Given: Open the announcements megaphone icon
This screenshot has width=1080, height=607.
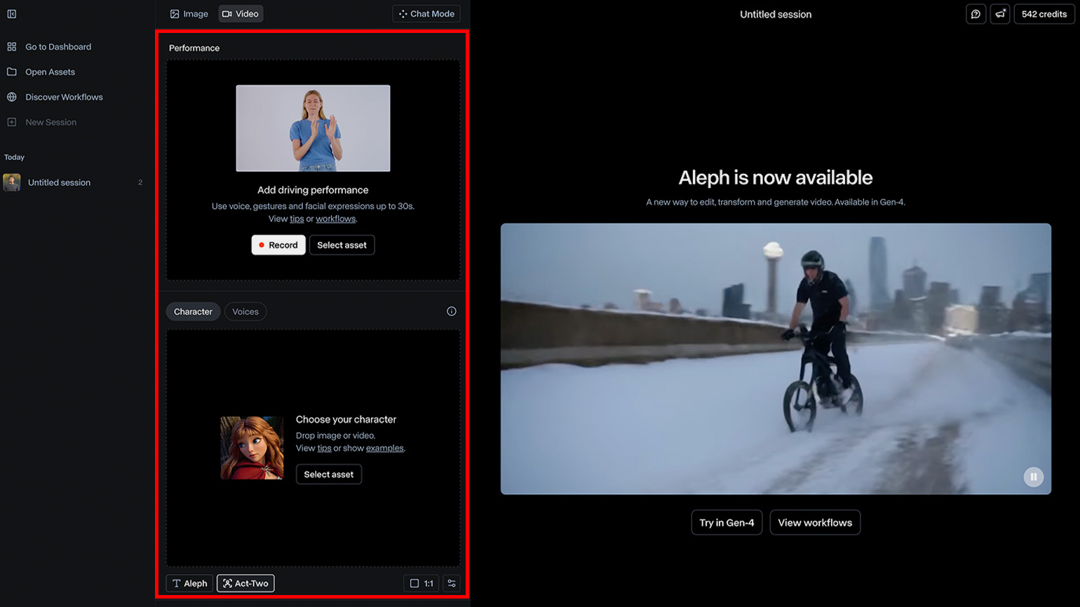Looking at the screenshot, I should 1000,14.
